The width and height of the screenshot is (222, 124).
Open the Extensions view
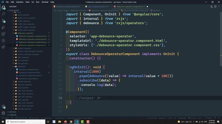tap(3, 34)
